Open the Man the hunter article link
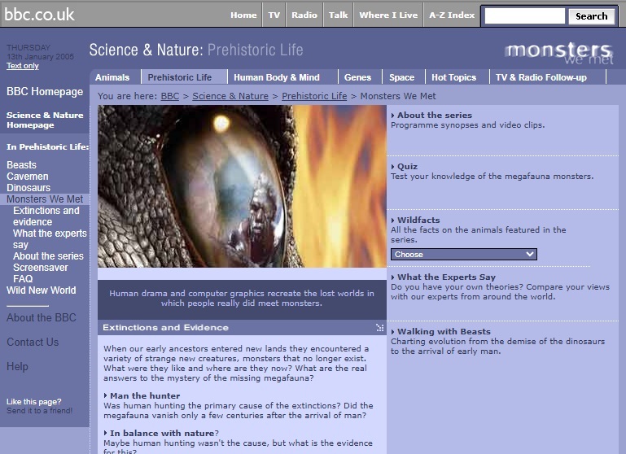The height and width of the screenshot is (454, 626). click(x=145, y=395)
